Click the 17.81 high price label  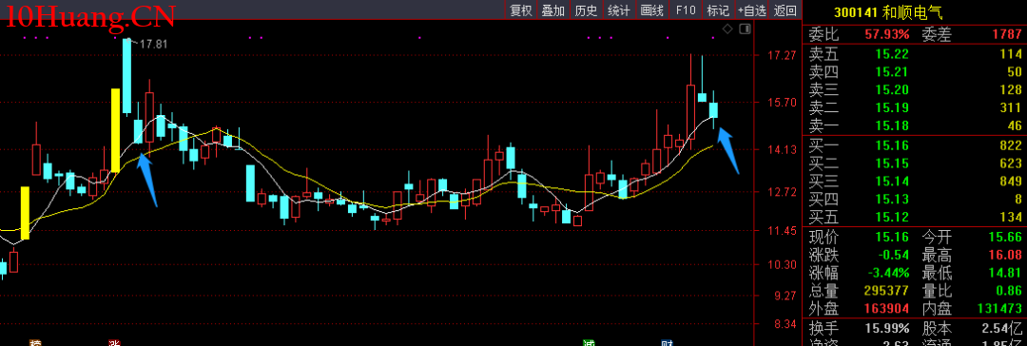pos(155,45)
